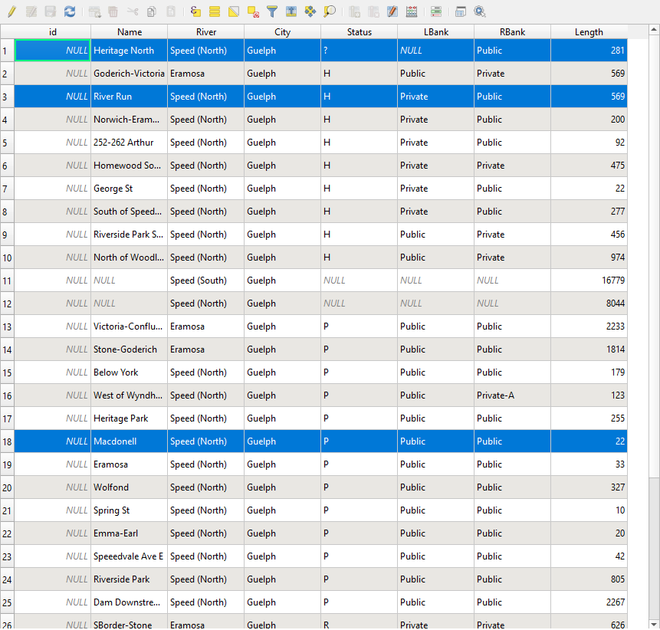This screenshot has width=660, height=630.
Task: Open Select by Expression tool
Action: (195, 11)
